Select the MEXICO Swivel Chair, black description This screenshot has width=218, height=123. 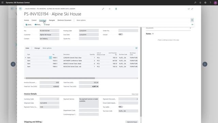(x=72, y=64)
